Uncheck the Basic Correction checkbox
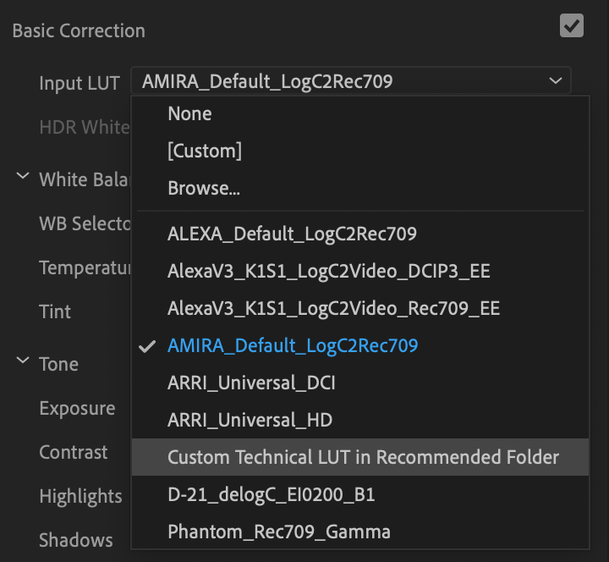 pos(571,25)
